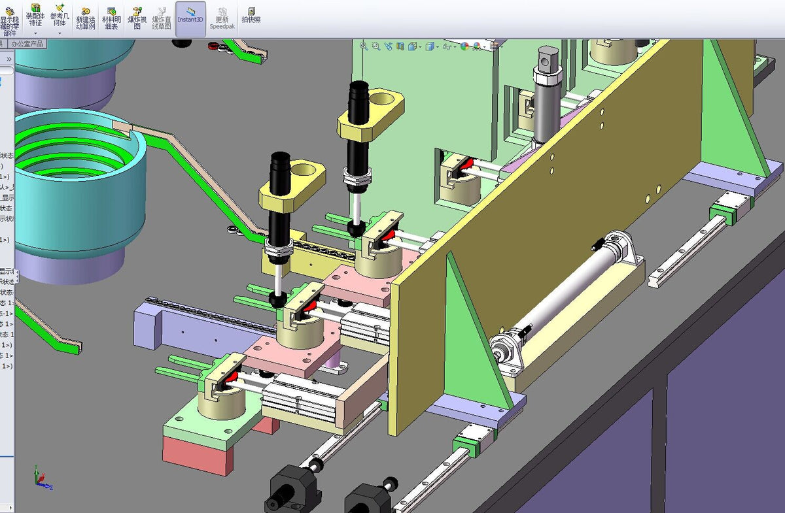The height and width of the screenshot is (513, 785).
Task: Click Section View icon in view toolbar
Action: click(x=400, y=46)
